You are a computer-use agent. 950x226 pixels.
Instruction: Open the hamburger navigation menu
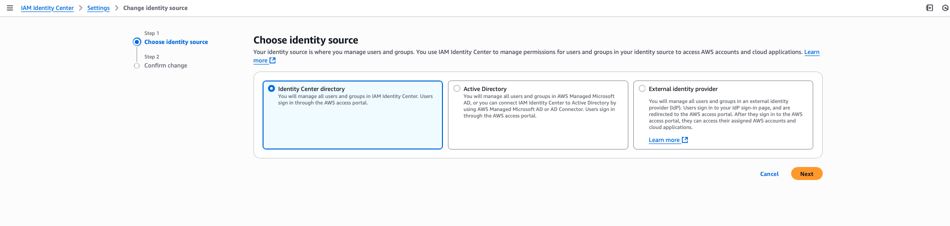(10, 8)
